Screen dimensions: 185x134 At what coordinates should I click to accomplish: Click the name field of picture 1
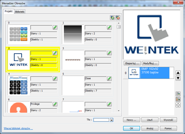[96, 27]
